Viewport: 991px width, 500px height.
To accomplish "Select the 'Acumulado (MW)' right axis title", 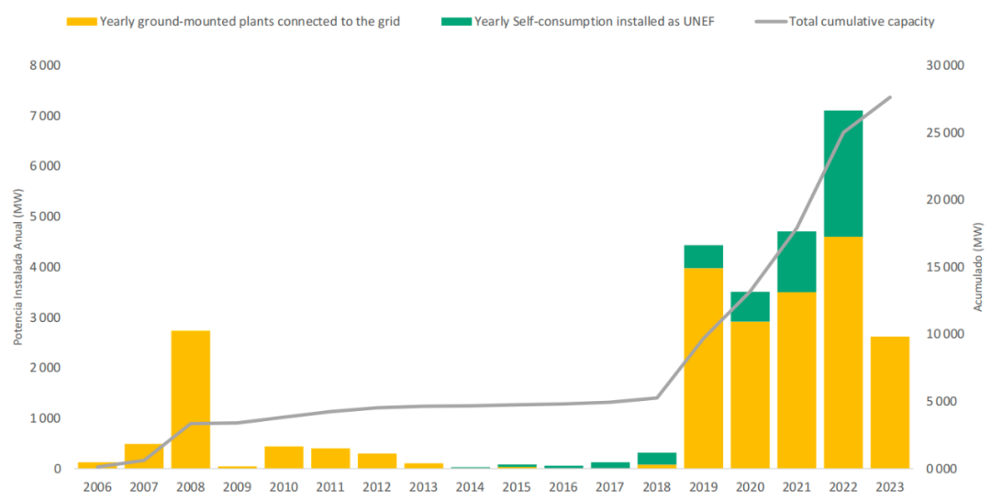I will [x=977, y=267].
